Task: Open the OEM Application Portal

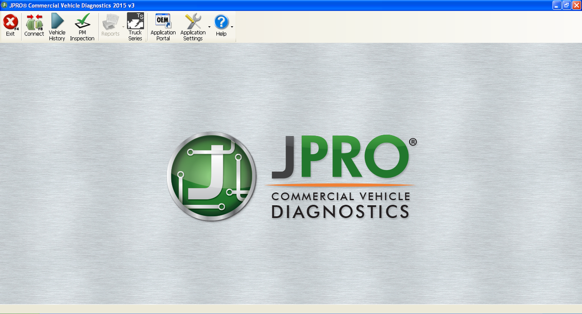Action: click(x=163, y=26)
